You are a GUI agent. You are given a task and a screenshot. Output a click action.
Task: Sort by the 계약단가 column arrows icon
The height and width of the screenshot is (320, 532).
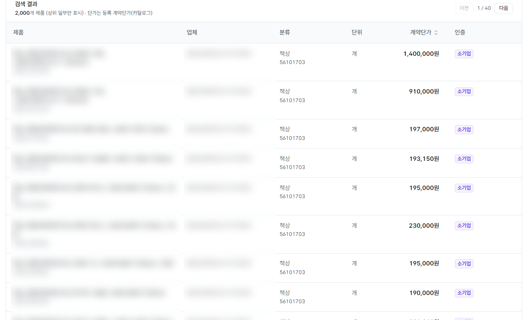click(436, 33)
